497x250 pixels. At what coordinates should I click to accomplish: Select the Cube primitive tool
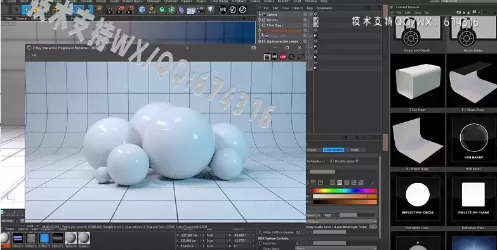(142, 9)
